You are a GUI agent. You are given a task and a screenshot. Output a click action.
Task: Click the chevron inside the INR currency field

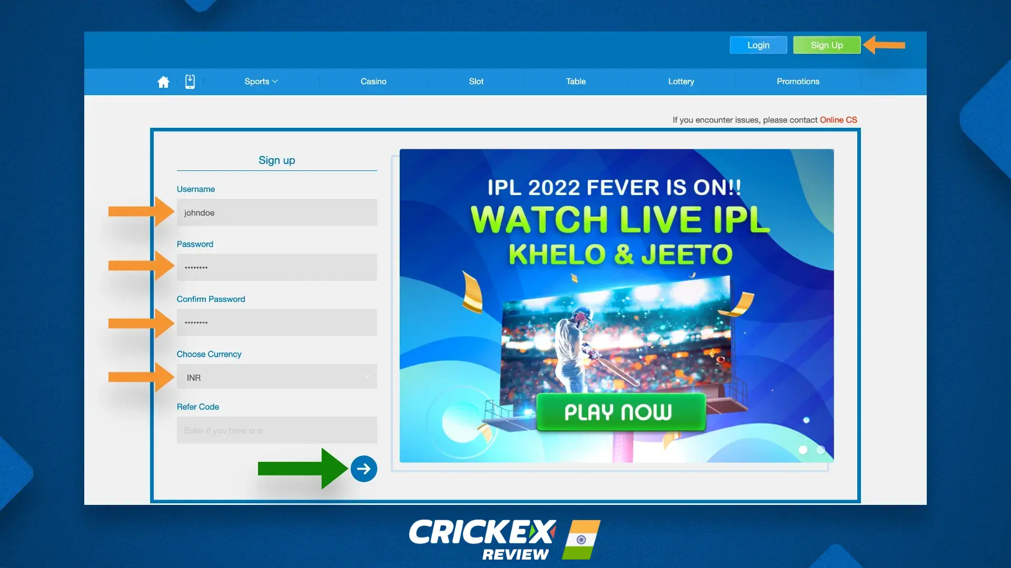click(x=367, y=377)
